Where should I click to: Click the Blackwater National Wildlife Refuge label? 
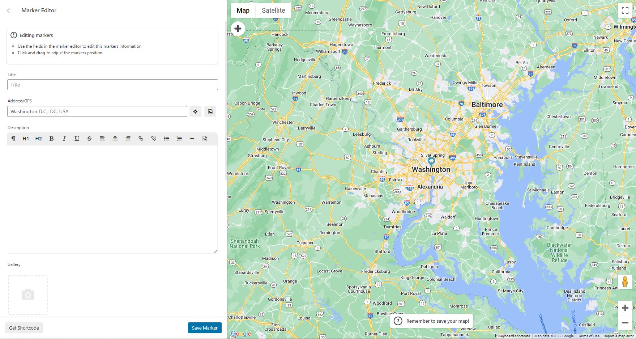(559, 253)
